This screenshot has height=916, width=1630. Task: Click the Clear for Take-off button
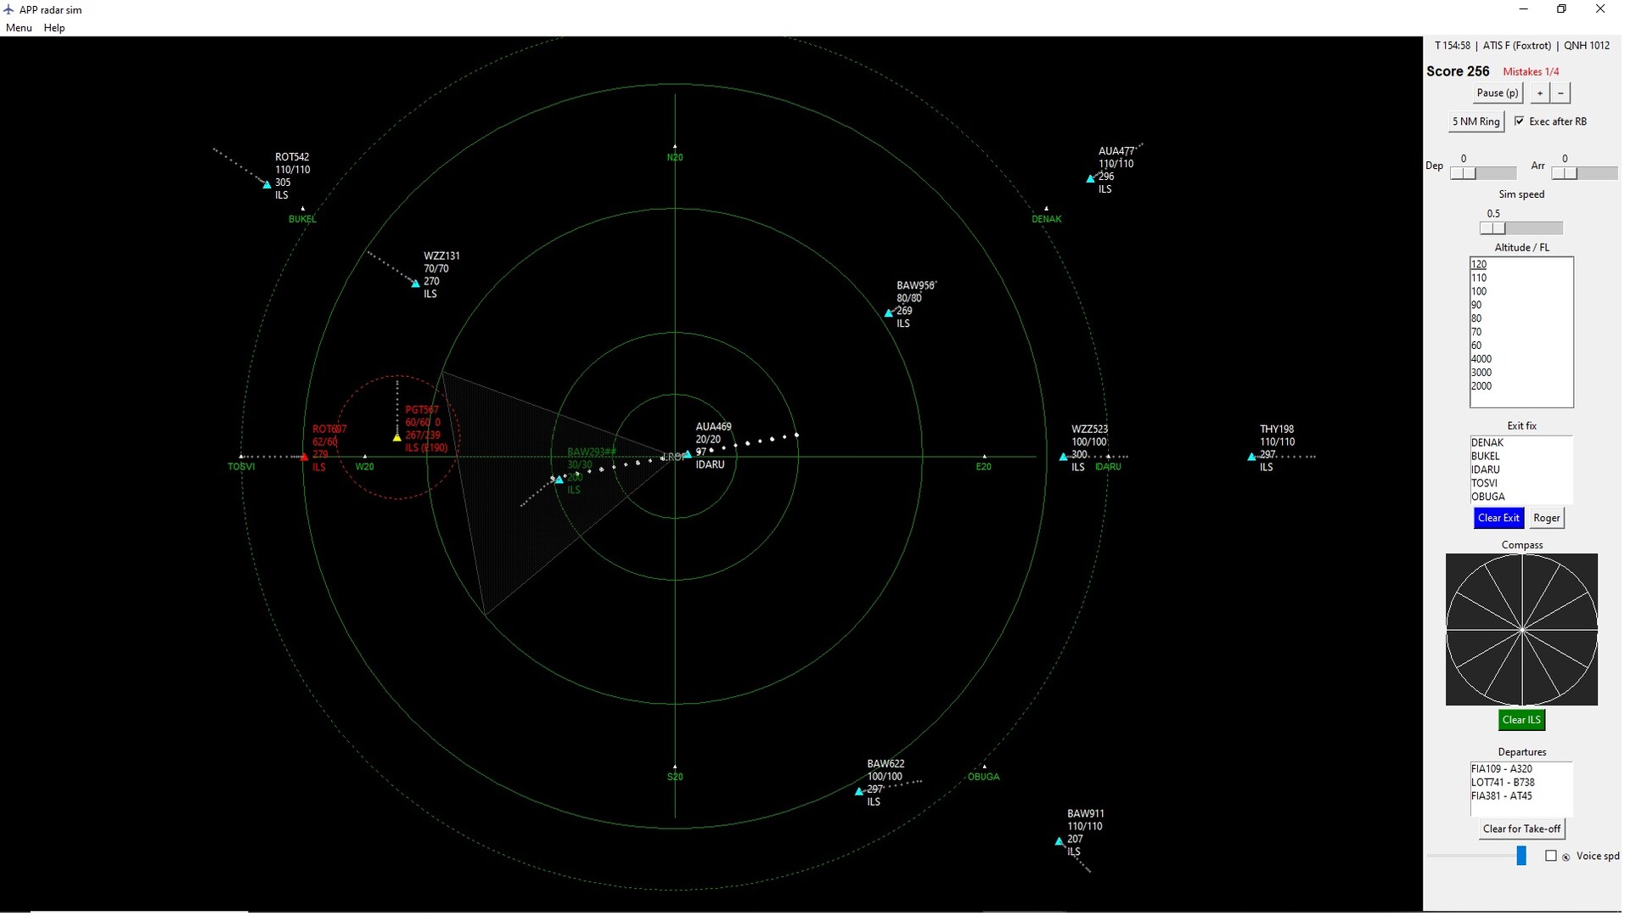coord(1520,829)
